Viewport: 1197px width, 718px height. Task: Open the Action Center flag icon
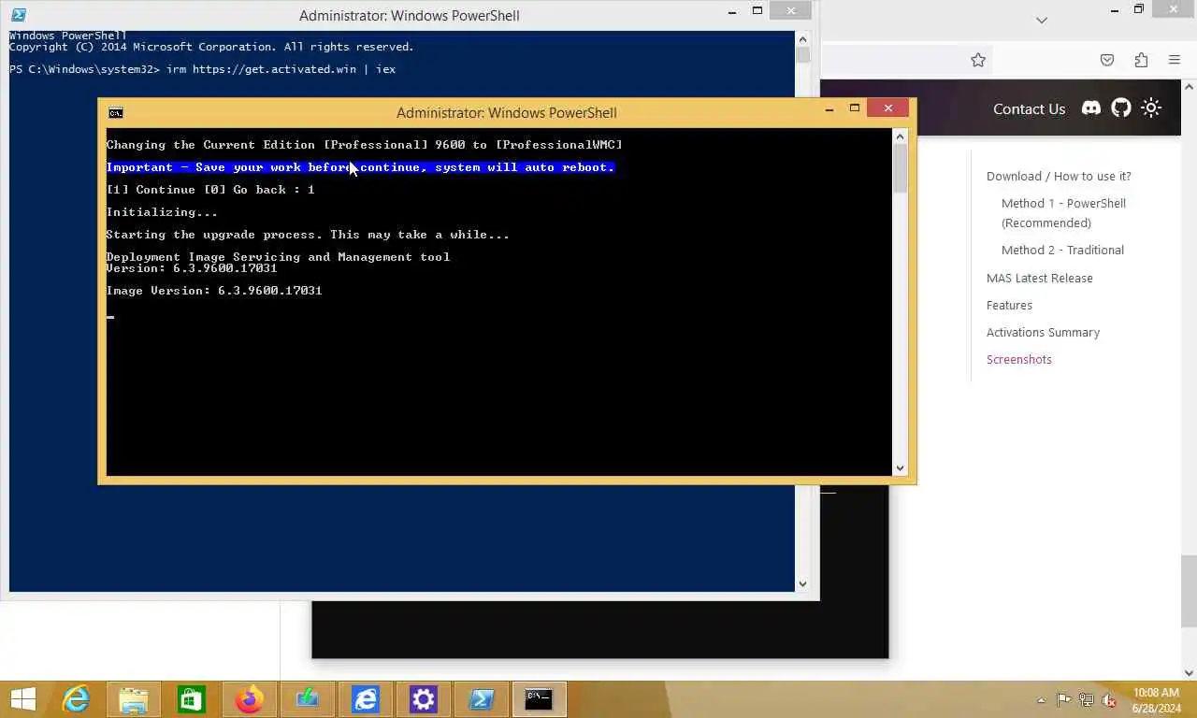pos(1064,699)
